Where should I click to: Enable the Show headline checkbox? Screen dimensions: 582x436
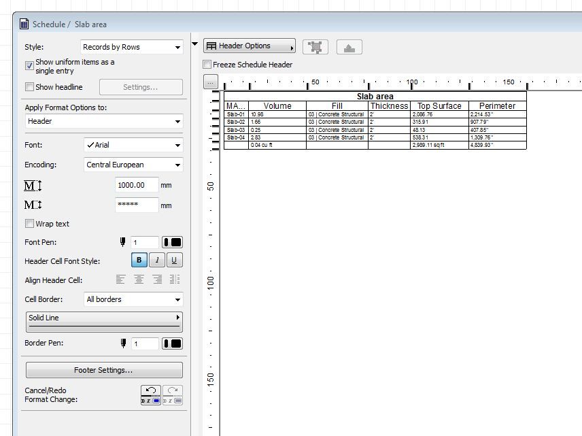(x=29, y=87)
